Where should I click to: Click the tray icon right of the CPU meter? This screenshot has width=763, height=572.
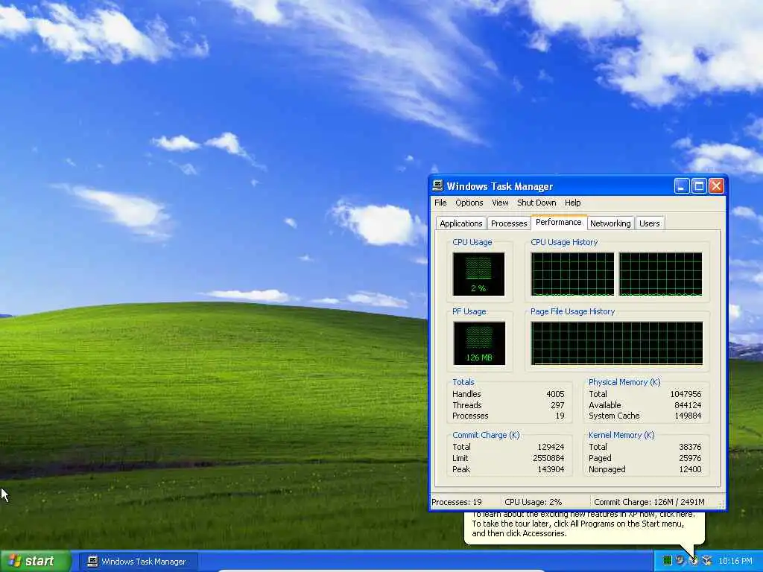click(680, 561)
